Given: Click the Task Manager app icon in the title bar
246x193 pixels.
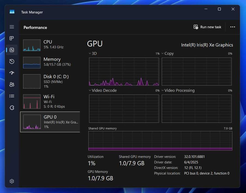Looking at the screenshot, I should pos(12,12).
